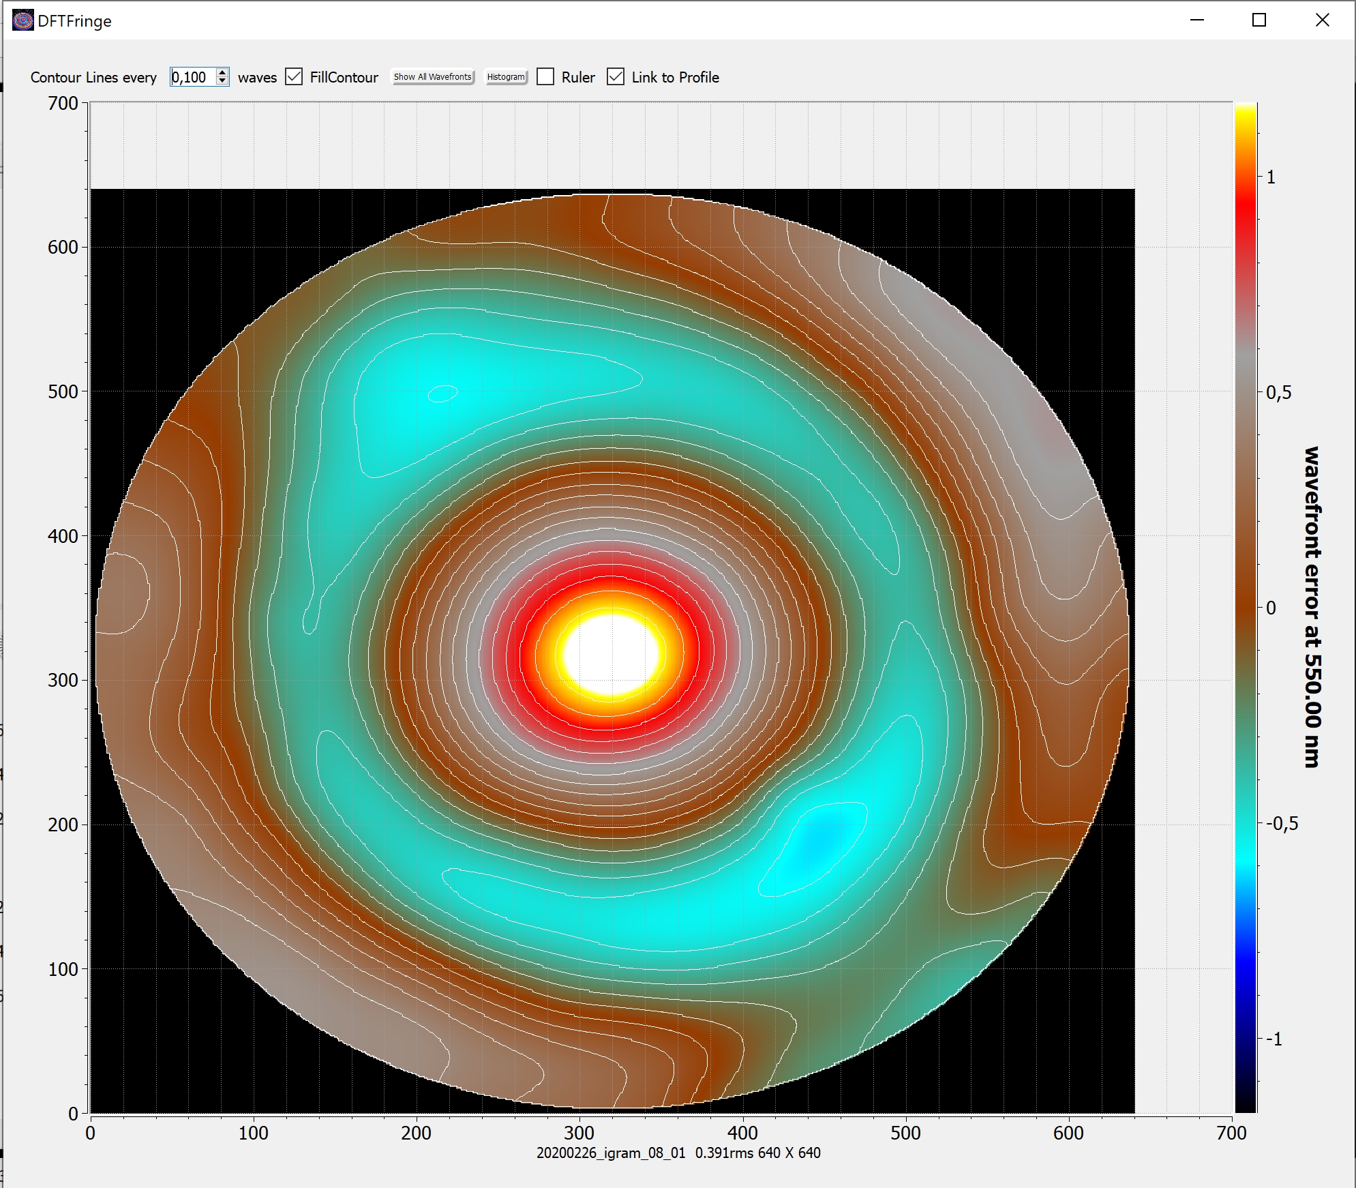Uncheck the FillContour checkbox
1356x1188 pixels.
tap(294, 77)
